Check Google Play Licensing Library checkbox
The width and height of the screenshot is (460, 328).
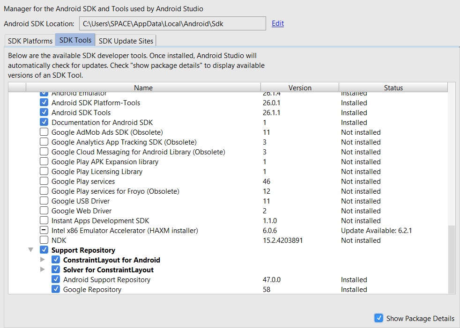tap(44, 171)
